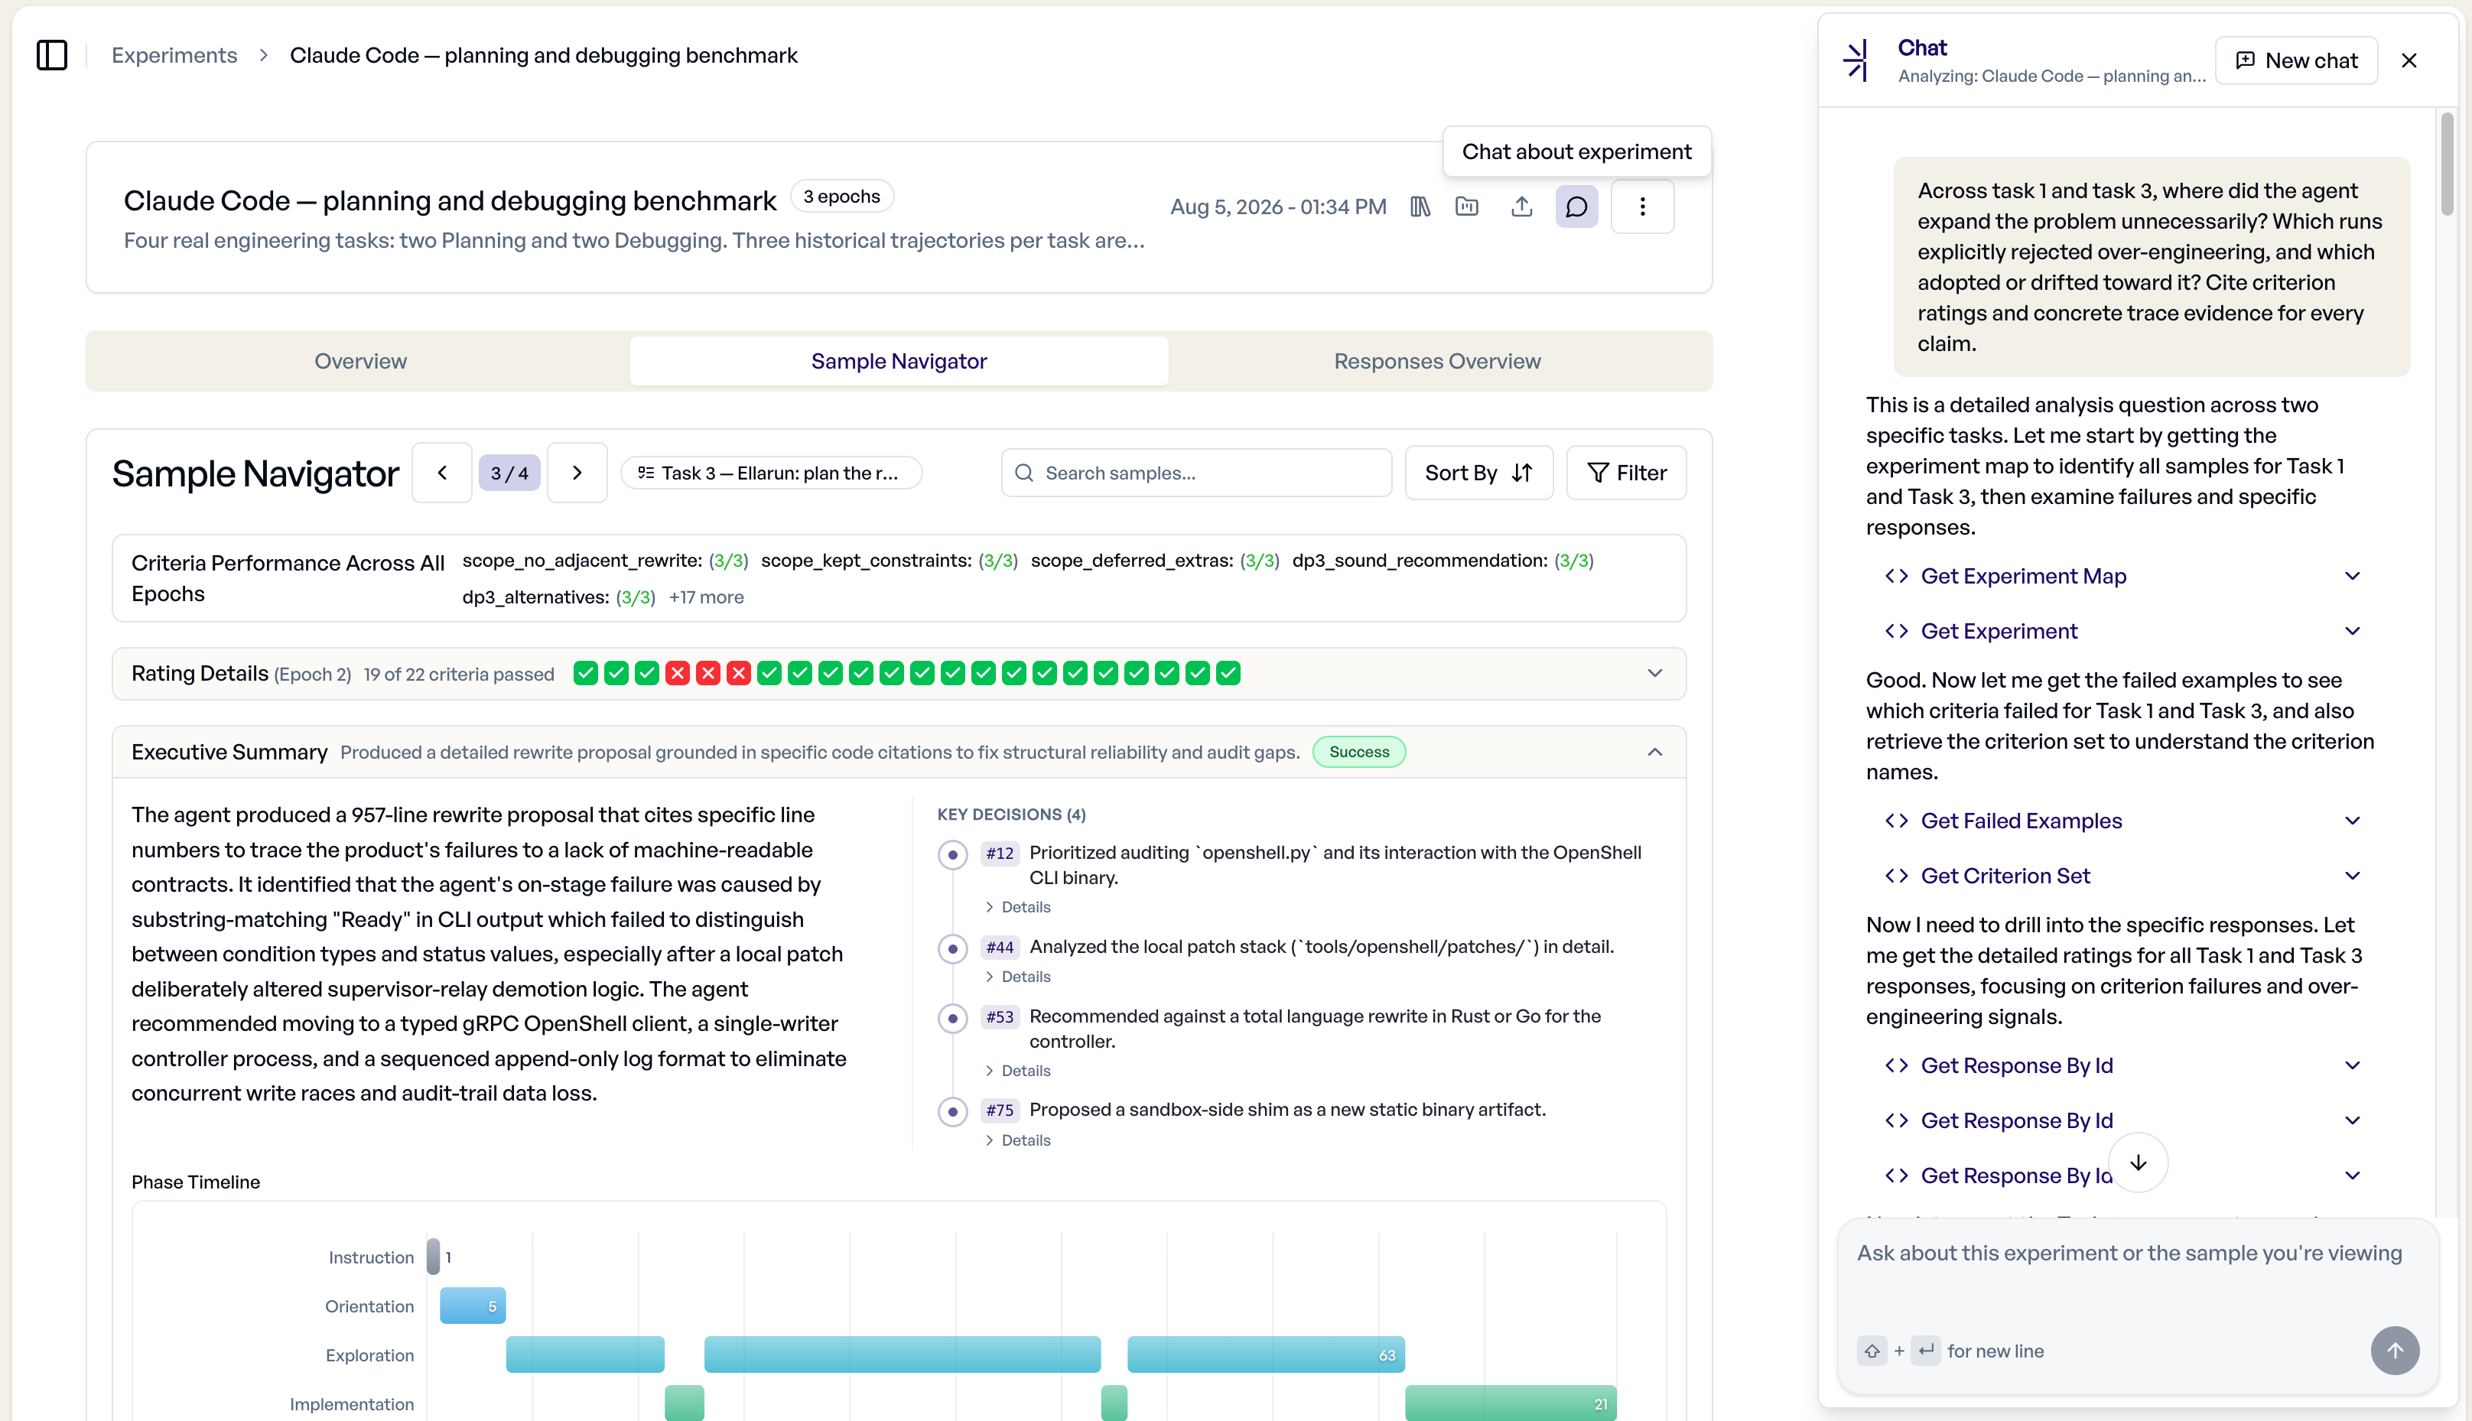This screenshot has height=1421, width=2472.
Task: Toggle the left sidebar panel icon
Action: pyautogui.click(x=52, y=56)
